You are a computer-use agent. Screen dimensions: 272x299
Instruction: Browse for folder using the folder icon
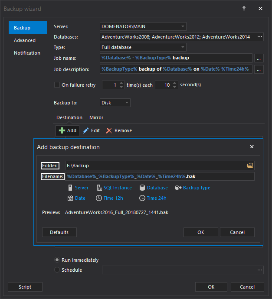coord(249,165)
